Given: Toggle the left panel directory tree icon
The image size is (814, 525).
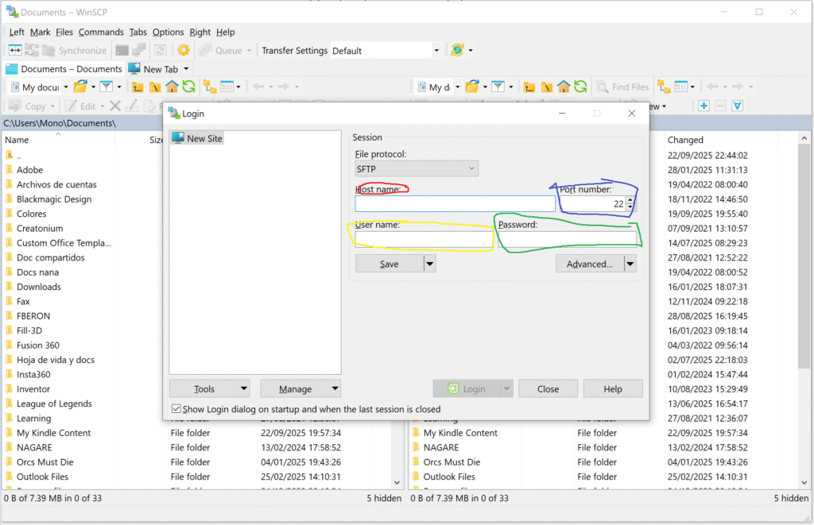Looking at the screenshot, I should 210,87.
